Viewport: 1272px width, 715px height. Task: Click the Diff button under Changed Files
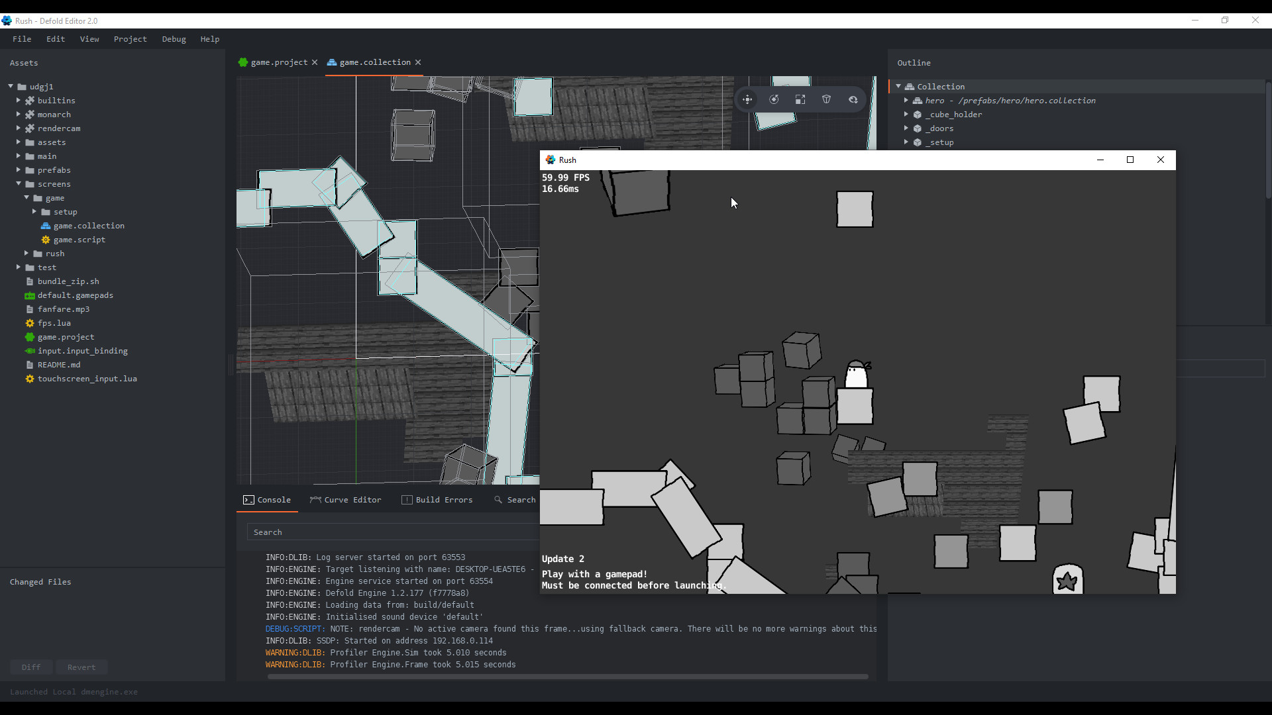(31, 667)
